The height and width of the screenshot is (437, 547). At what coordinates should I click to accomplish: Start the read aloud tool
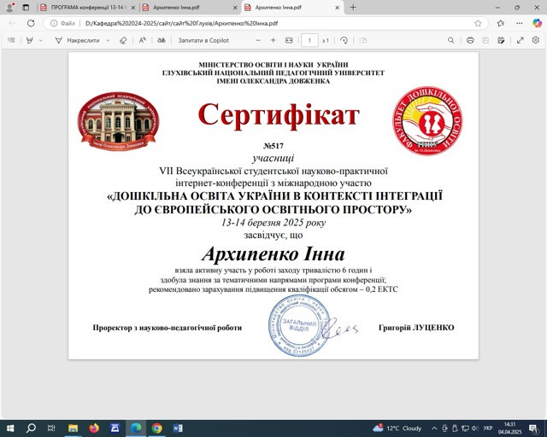click(143, 40)
